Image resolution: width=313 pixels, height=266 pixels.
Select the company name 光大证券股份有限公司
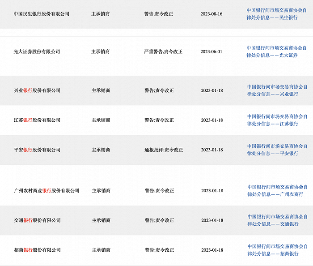pos(37,52)
